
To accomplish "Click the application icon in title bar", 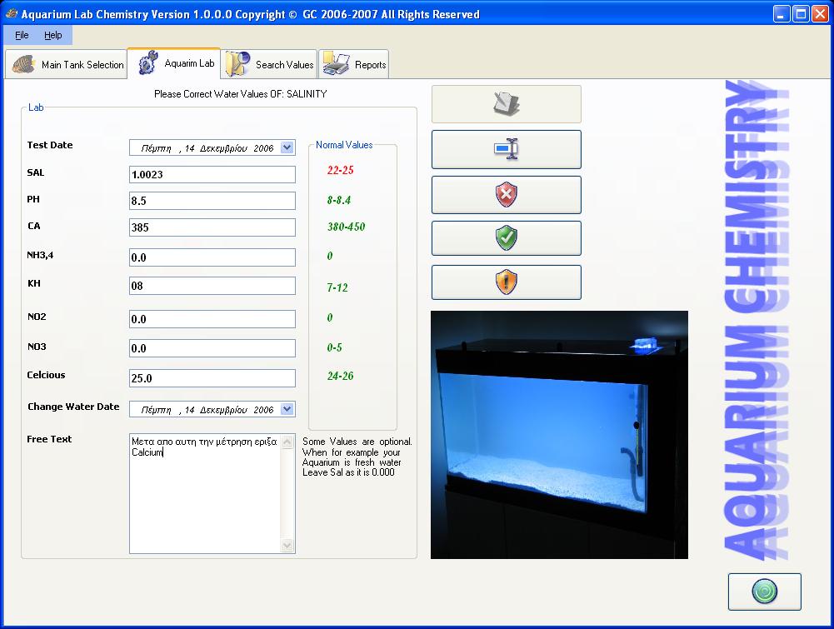I will click(x=11, y=14).
